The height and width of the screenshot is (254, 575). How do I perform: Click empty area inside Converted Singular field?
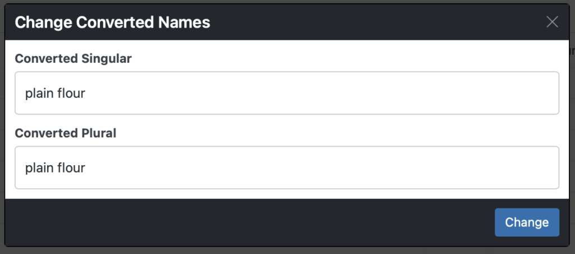(330, 93)
